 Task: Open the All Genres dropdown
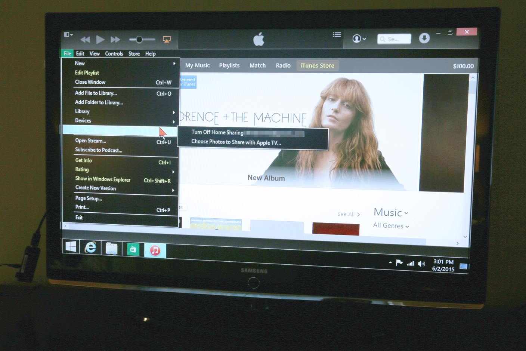390,226
